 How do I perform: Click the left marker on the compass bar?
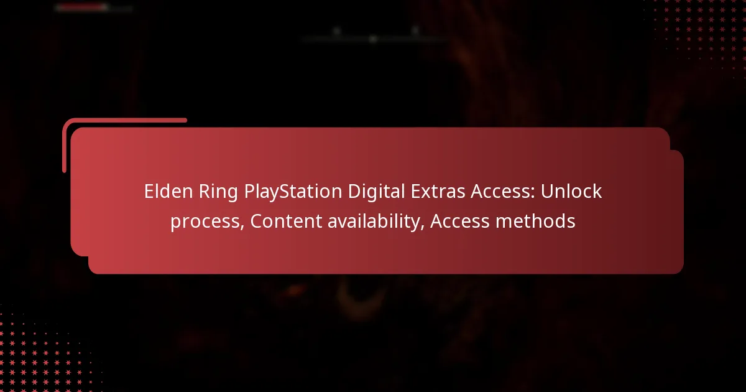(336, 30)
